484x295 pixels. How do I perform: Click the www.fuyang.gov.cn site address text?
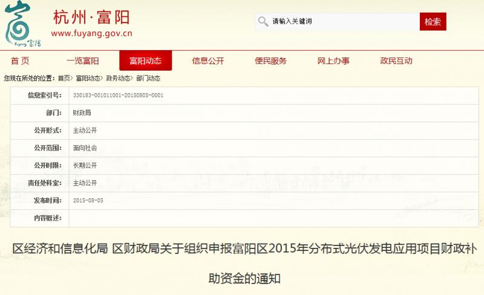(91, 34)
